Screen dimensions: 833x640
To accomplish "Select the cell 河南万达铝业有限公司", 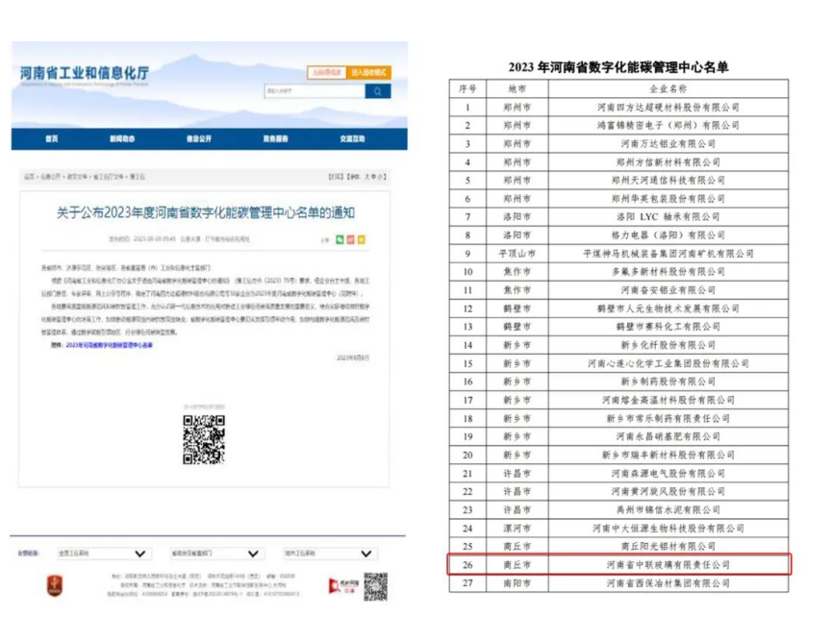I will pyautogui.click(x=669, y=144).
